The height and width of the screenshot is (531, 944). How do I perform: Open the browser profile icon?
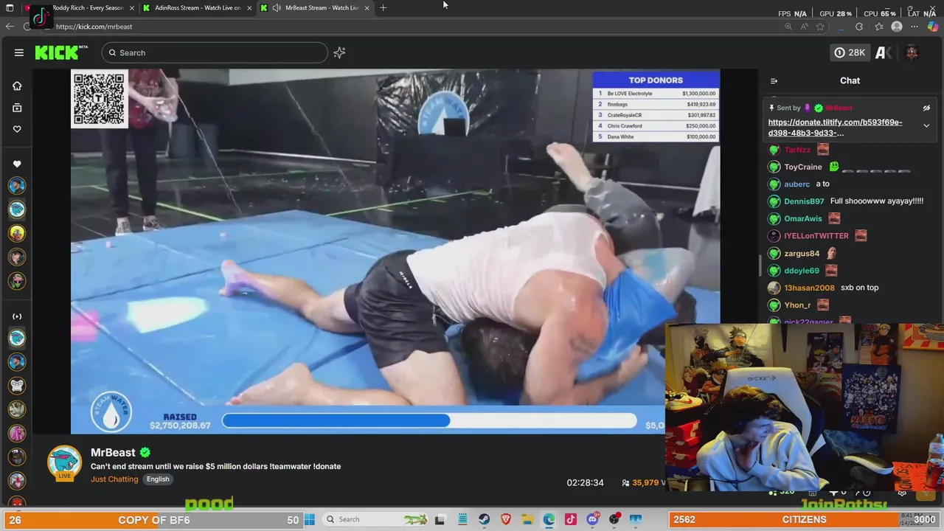tap(897, 27)
